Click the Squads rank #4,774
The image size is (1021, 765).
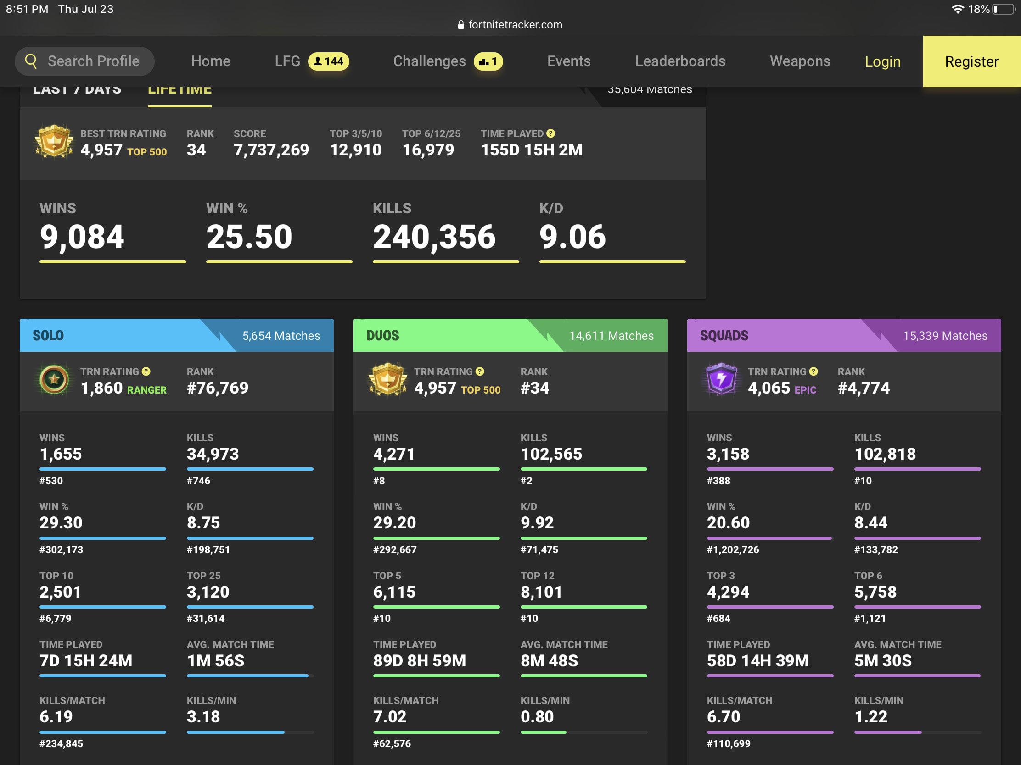tap(863, 388)
